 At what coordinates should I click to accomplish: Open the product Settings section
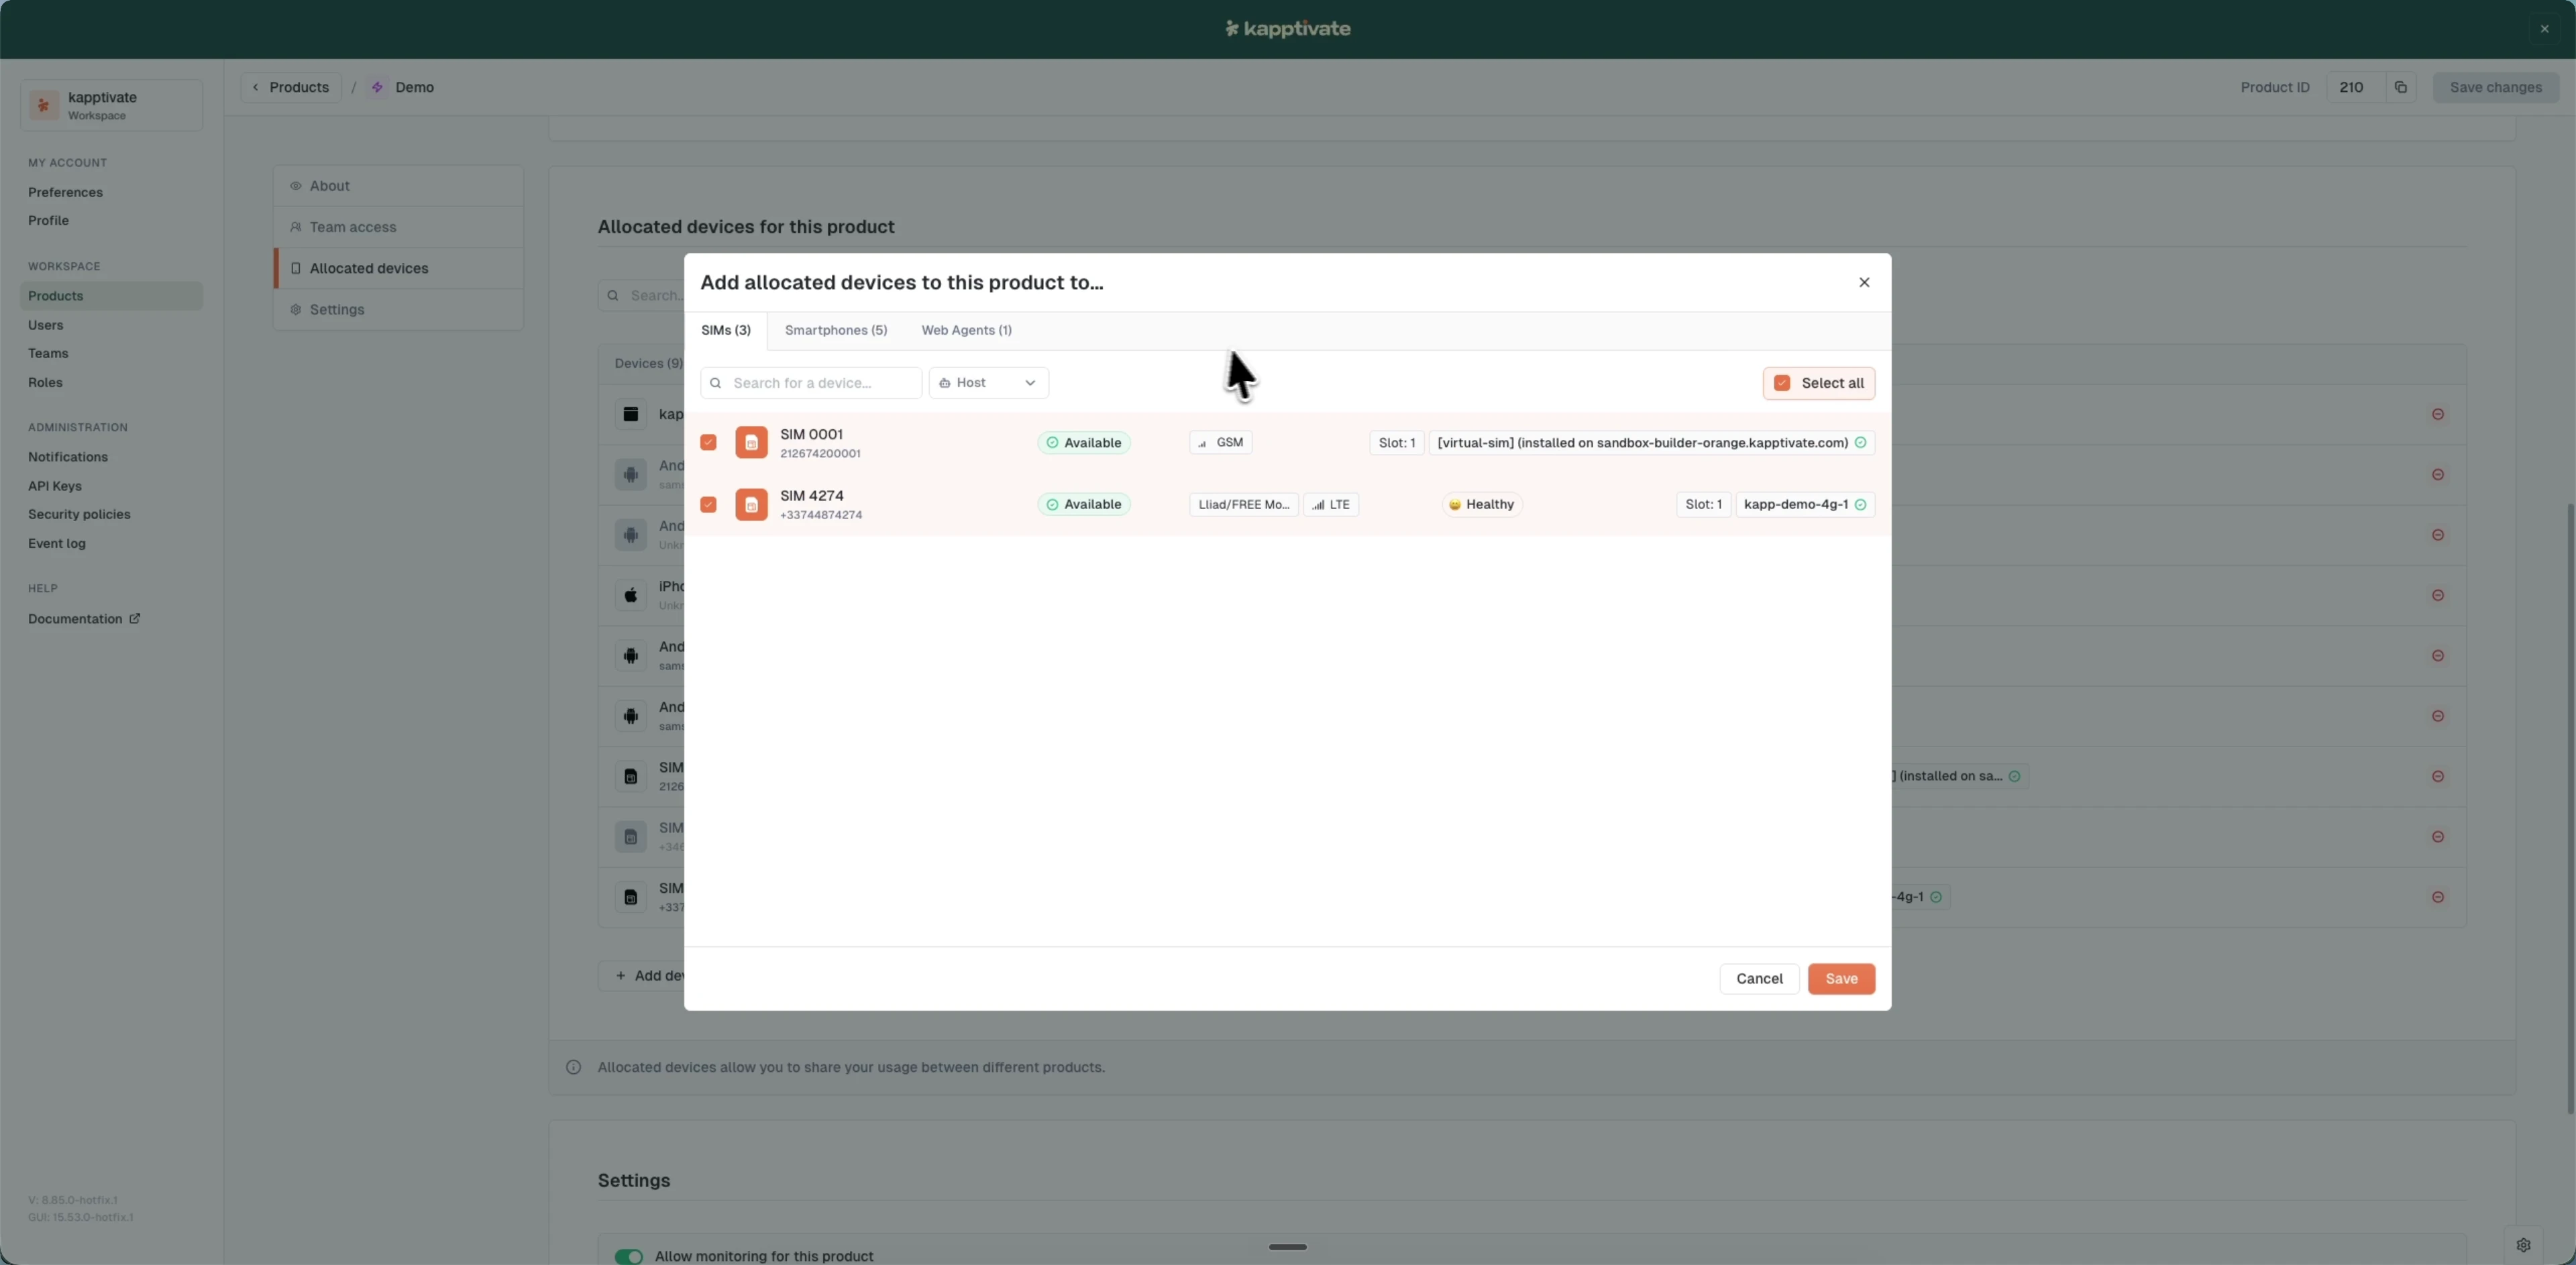pyautogui.click(x=399, y=310)
